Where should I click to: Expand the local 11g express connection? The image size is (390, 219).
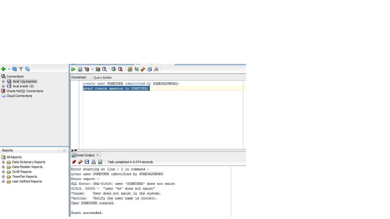tap(3, 82)
